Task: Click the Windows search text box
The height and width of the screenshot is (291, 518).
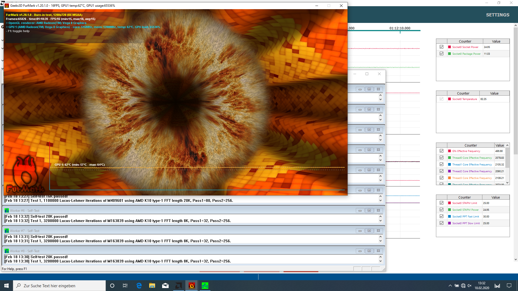Action: point(62,286)
